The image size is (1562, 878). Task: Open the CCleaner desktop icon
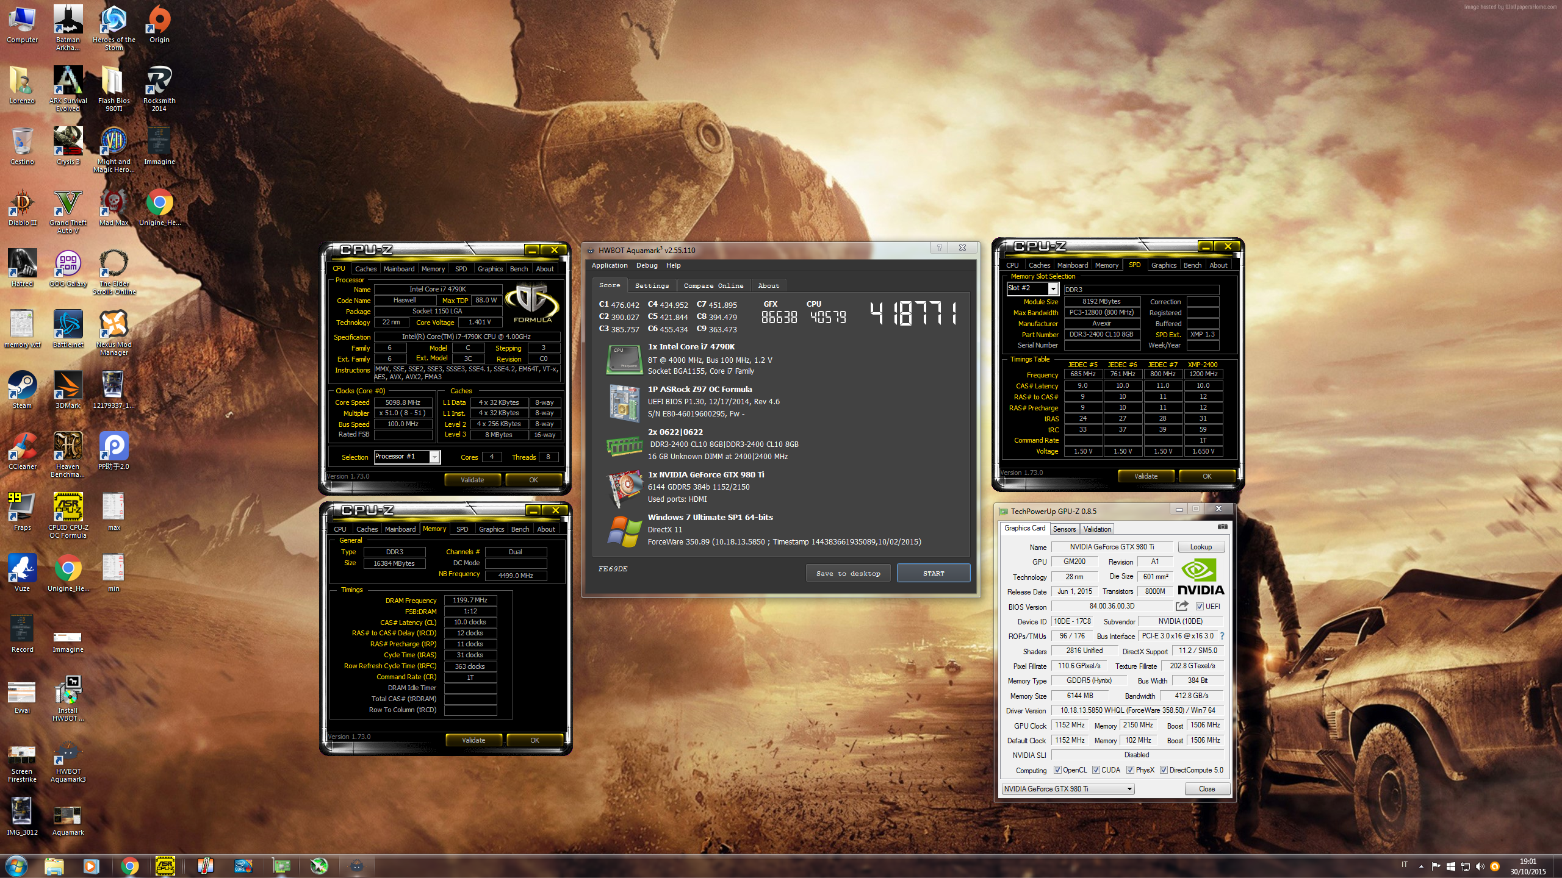pyautogui.click(x=22, y=451)
